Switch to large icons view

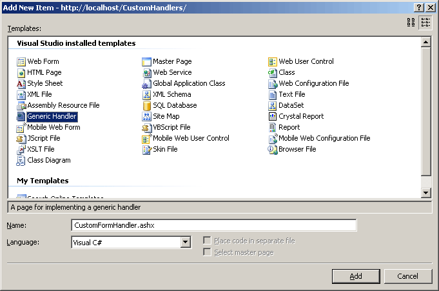click(411, 23)
